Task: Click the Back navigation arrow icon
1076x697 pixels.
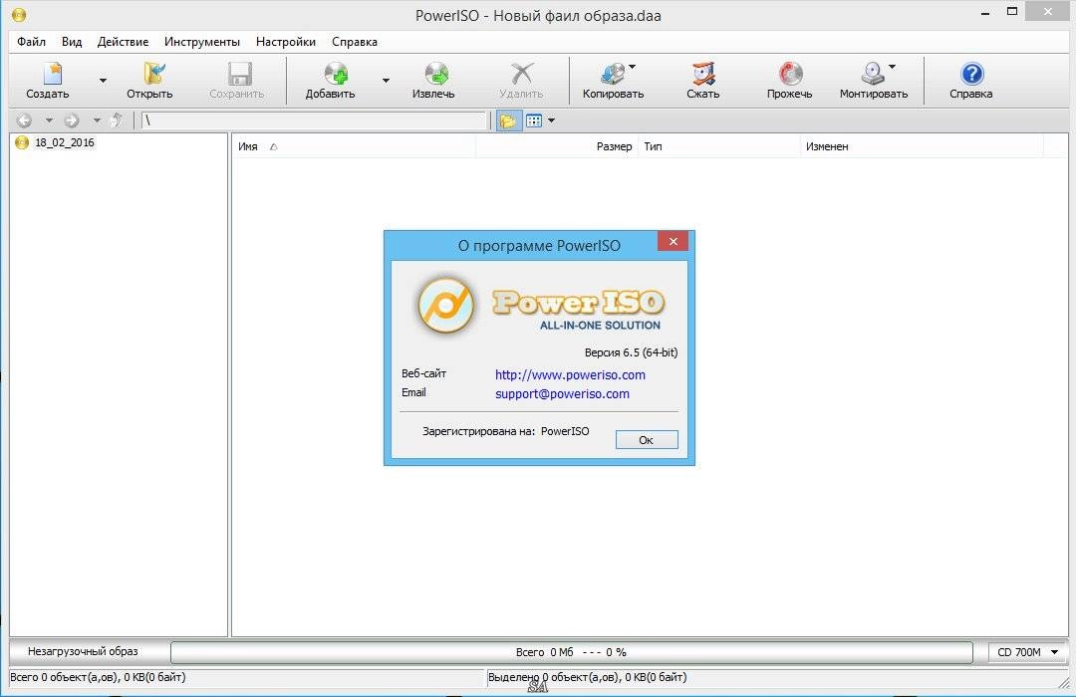Action: coord(25,120)
